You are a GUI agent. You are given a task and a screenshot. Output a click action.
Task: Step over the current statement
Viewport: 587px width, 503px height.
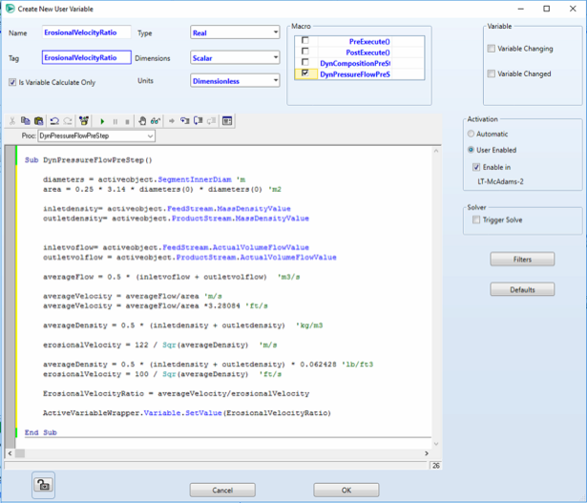[x=198, y=121]
